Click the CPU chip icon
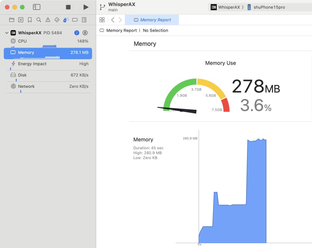 pos(13,41)
